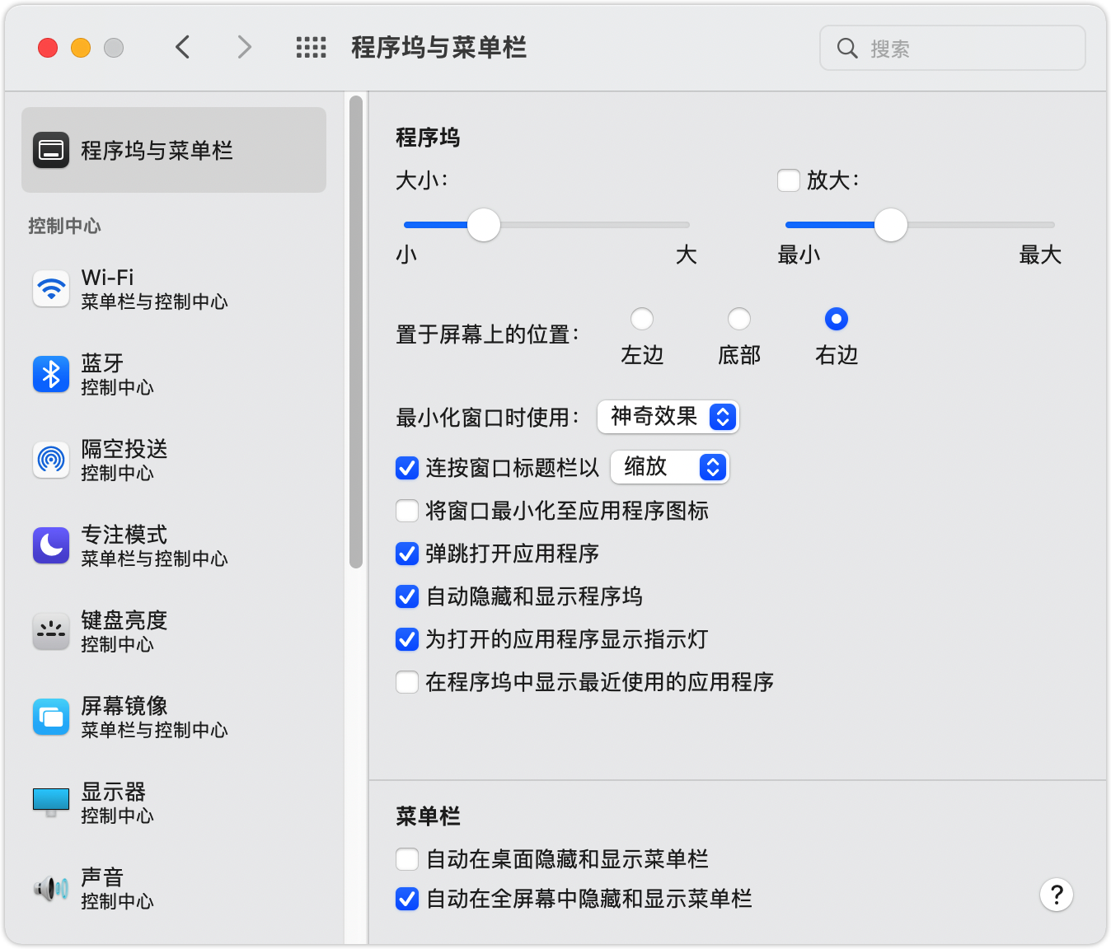Image resolution: width=1111 pixels, height=949 pixels.
Task: Open the 隔空投送 AirDrop icon
Action: point(51,460)
